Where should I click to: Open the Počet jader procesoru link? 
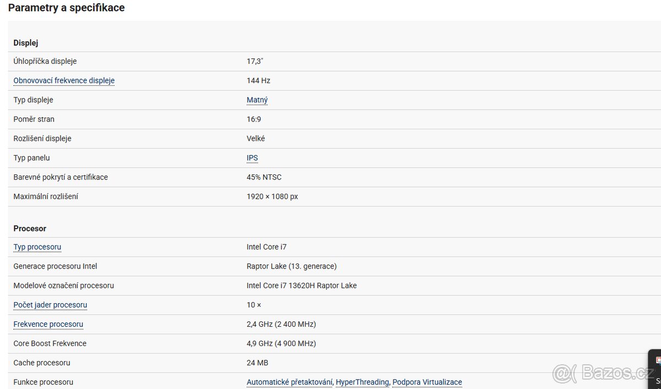click(x=50, y=305)
